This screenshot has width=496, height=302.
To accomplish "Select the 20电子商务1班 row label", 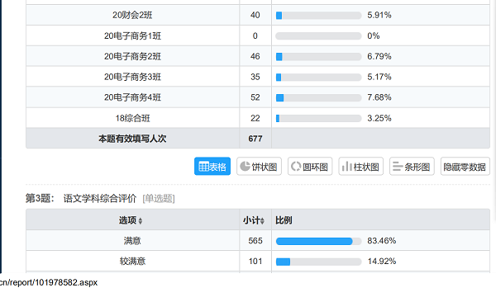I will (x=132, y=36).
